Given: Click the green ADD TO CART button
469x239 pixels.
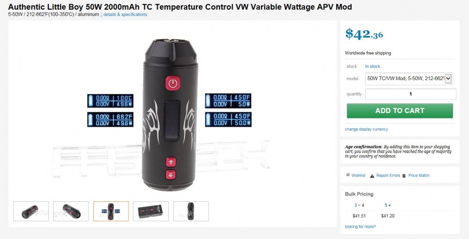Looking at the screenshot, I should point(400,111).
